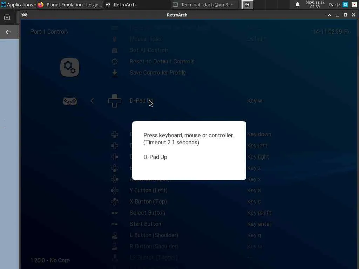Click the D-pad icon in the Key left row
359x269 pixels.
(115, 146)
